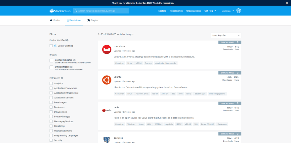The height and width of the screenshot is (143, 291).
Task: Switch to the Containers tab
Action: click(74, 20)
